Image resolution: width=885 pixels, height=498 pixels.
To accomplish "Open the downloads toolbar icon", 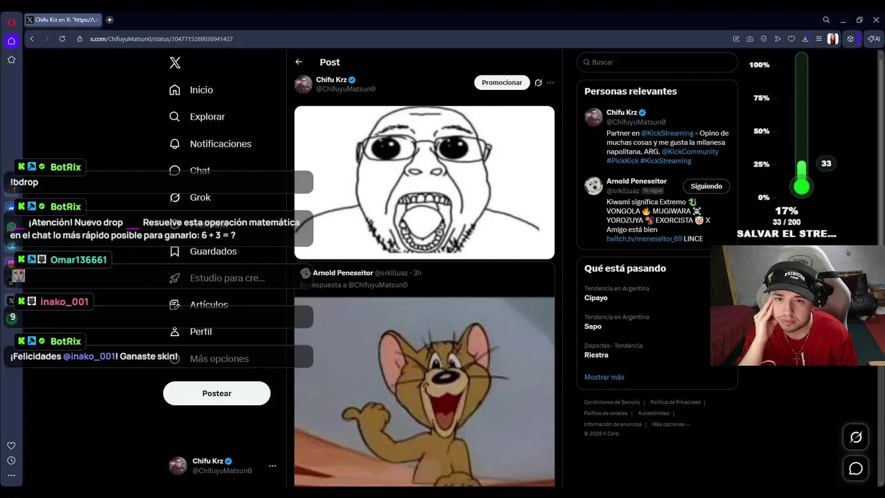I will (x=805, y=39).
